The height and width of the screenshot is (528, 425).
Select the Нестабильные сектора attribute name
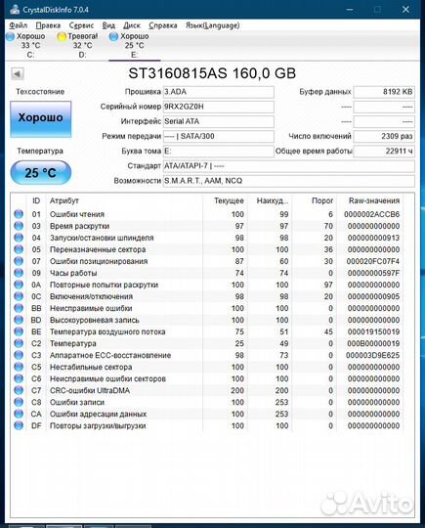(x=91, y=367)
